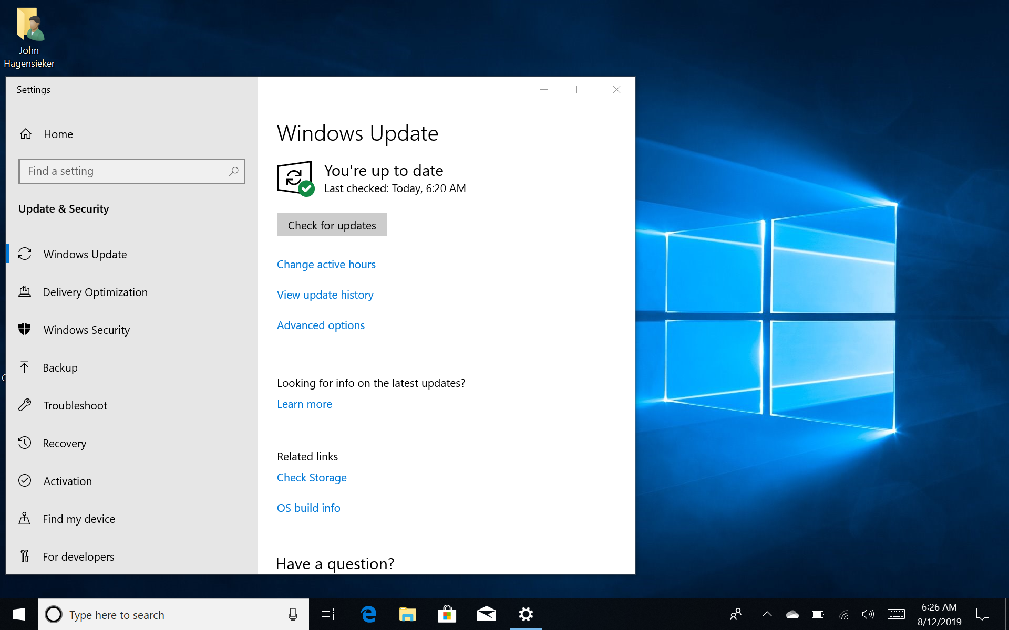Close the Settings window
The image size is (1009, 630).
pyautogui.click(x=616, y=90)
